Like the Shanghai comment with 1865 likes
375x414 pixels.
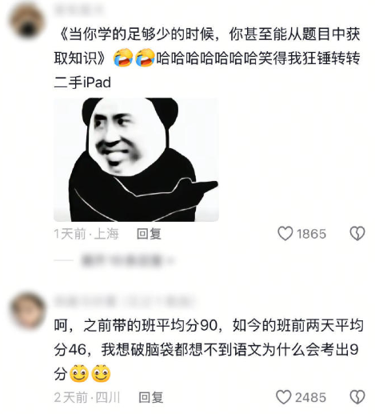(x=285, y=234)
